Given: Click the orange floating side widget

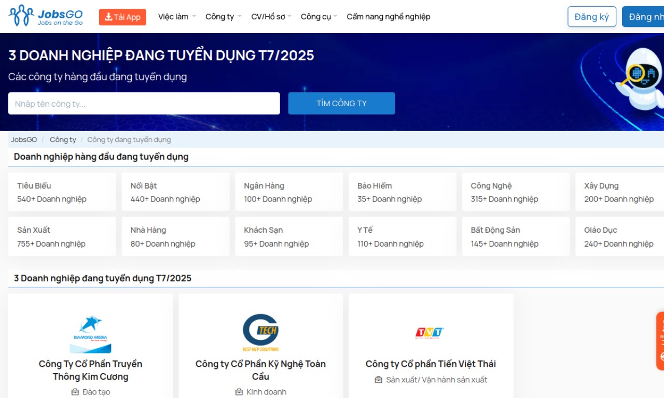Looking at the screenshot, I should (x=660, y=340).
